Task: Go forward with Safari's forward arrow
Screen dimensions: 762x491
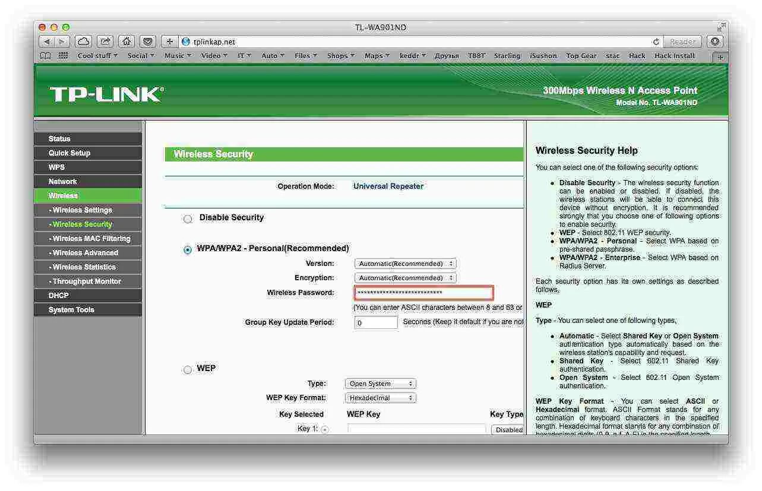Action: 62,42
